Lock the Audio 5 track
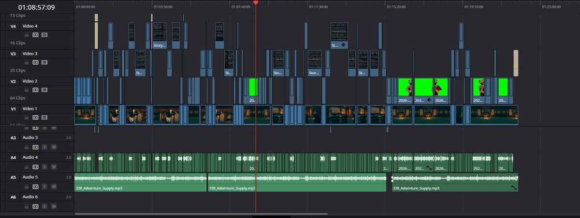The width and height of the screenshot is (580, 218). 27,186
